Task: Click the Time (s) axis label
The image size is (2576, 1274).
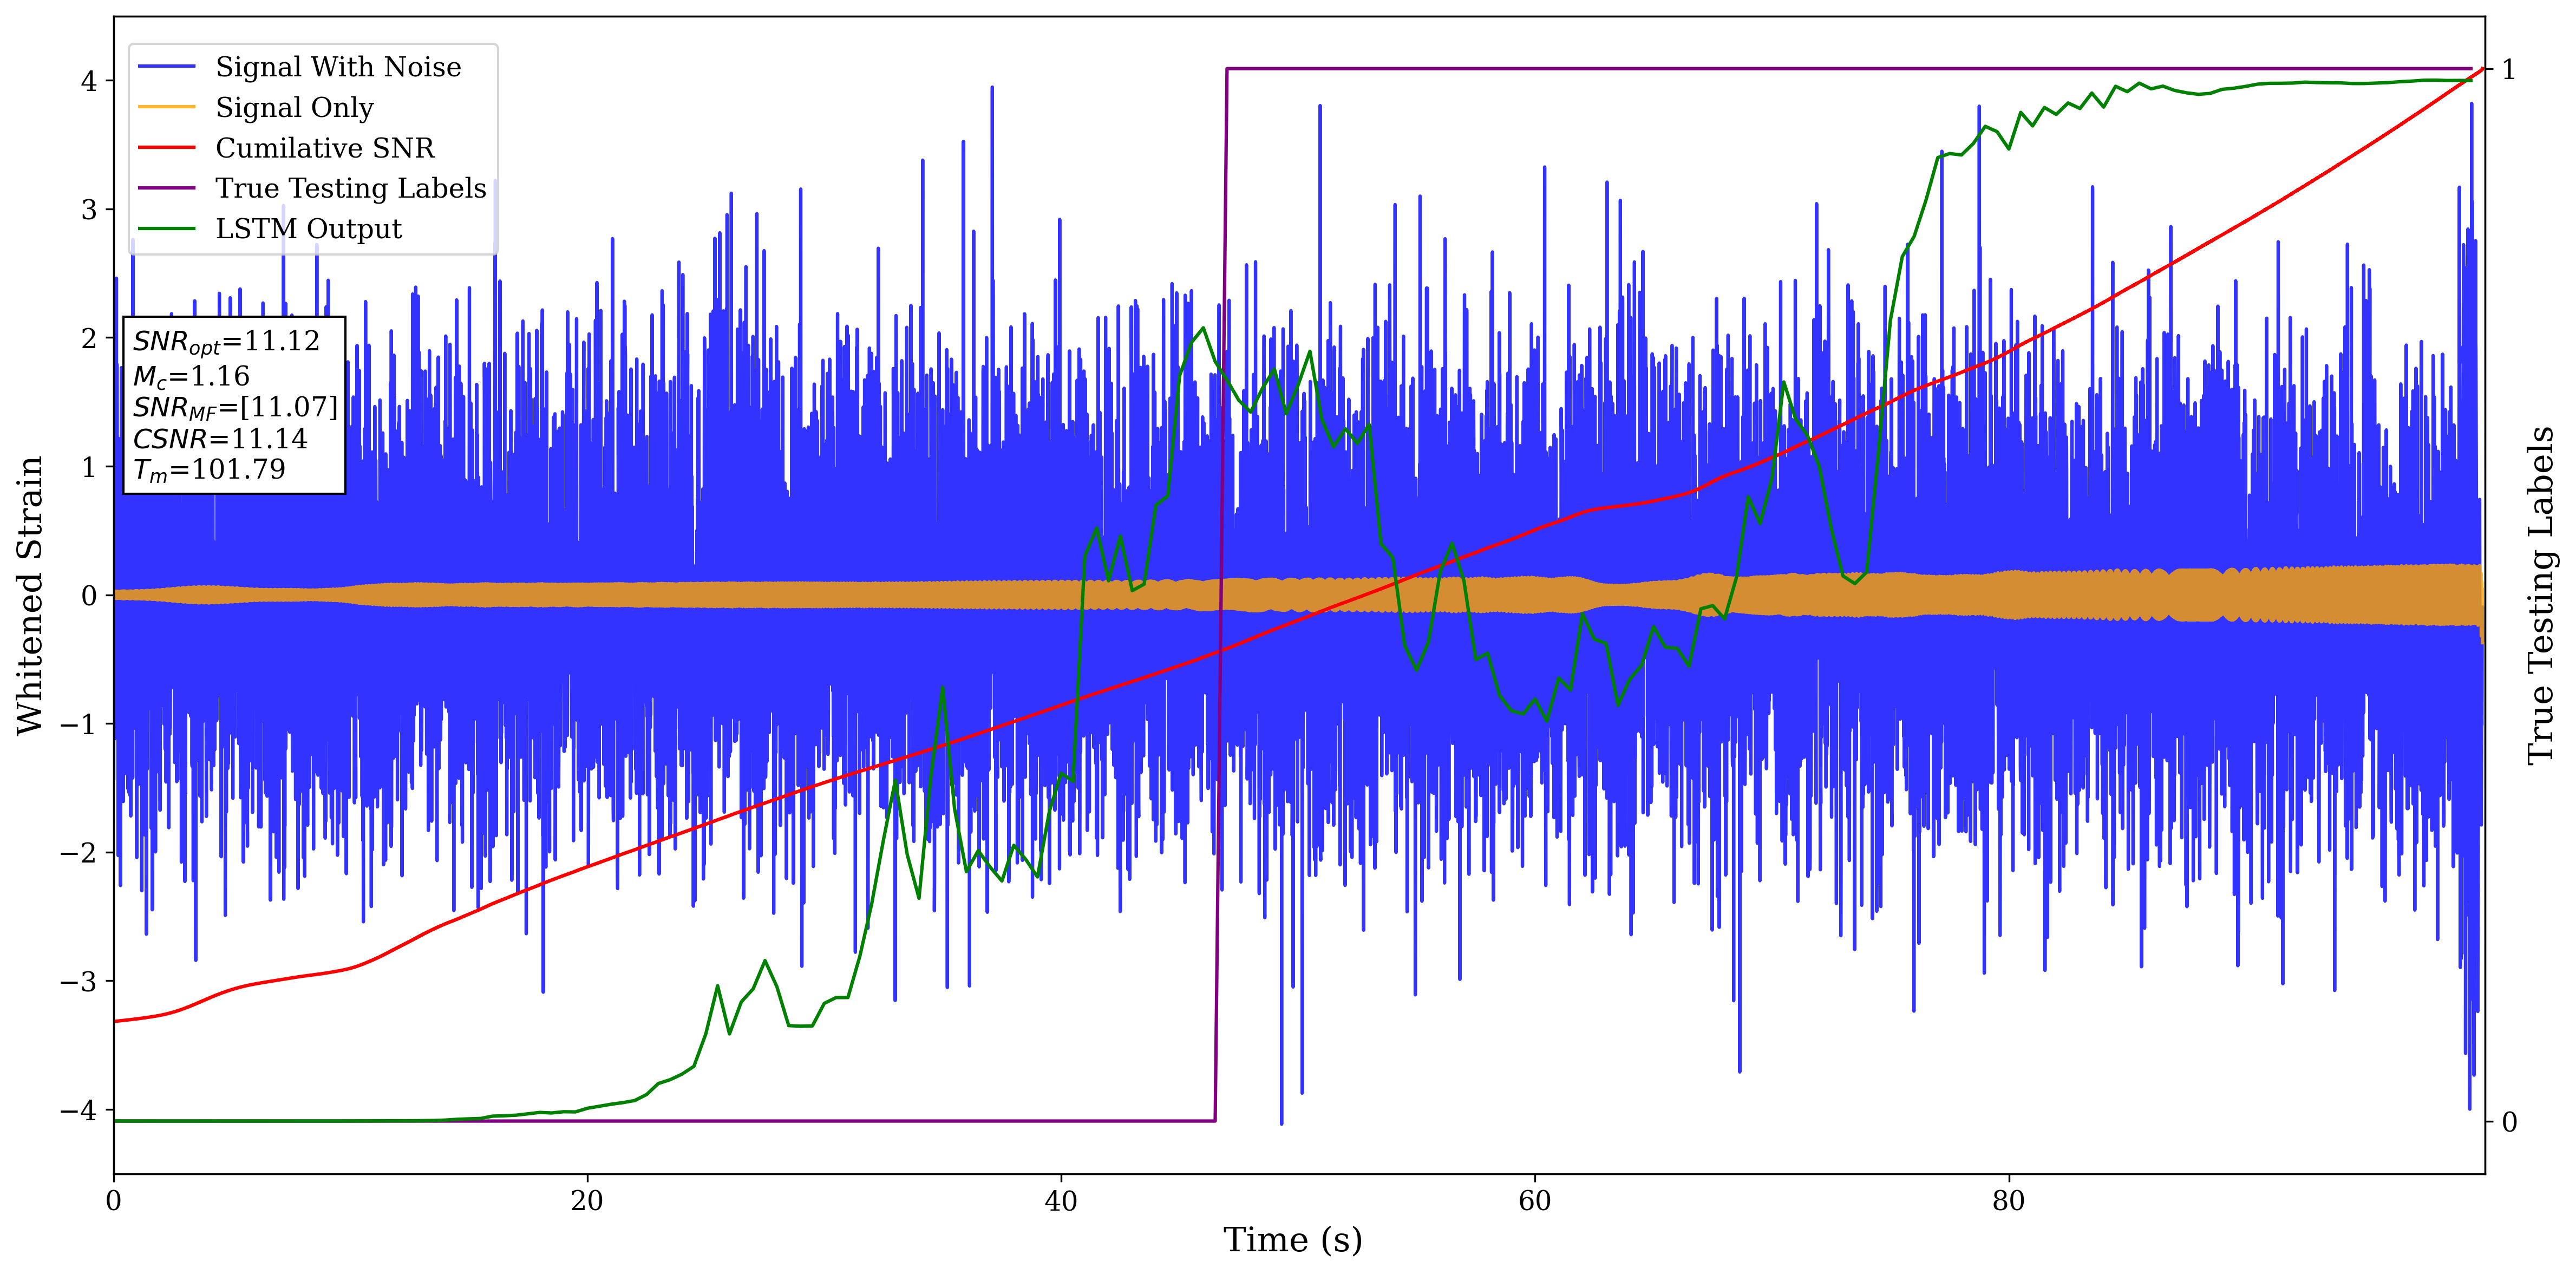Action: coord(1292,1240)
